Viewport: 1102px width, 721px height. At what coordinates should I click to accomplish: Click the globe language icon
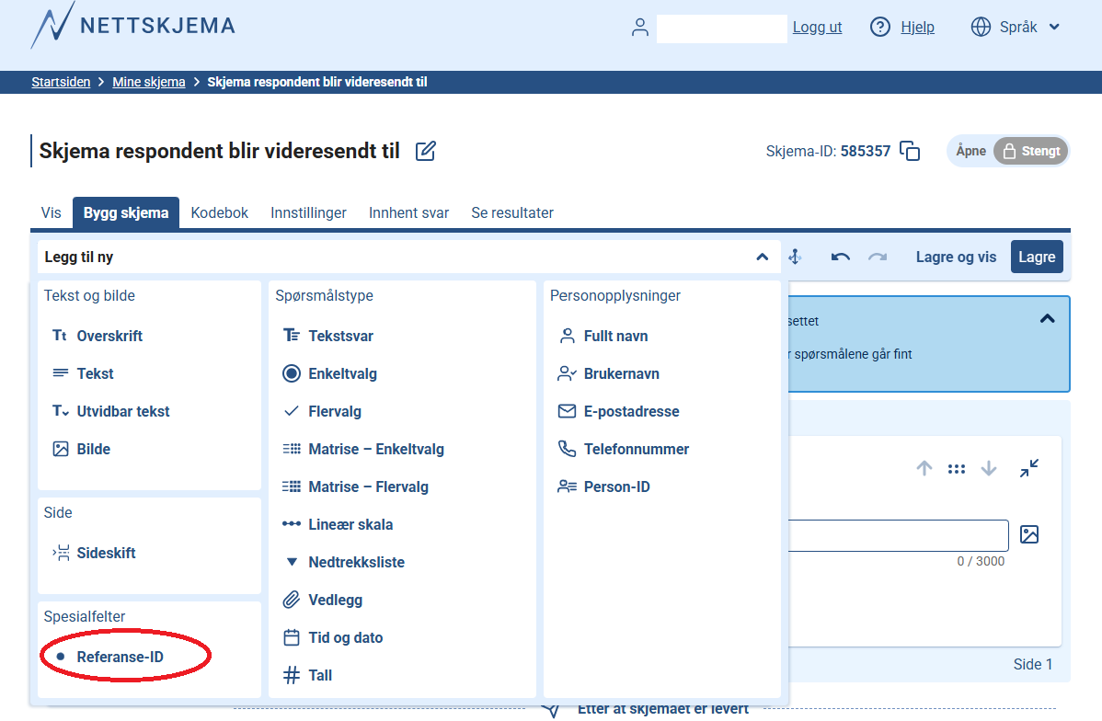click(x=981, y=28)
